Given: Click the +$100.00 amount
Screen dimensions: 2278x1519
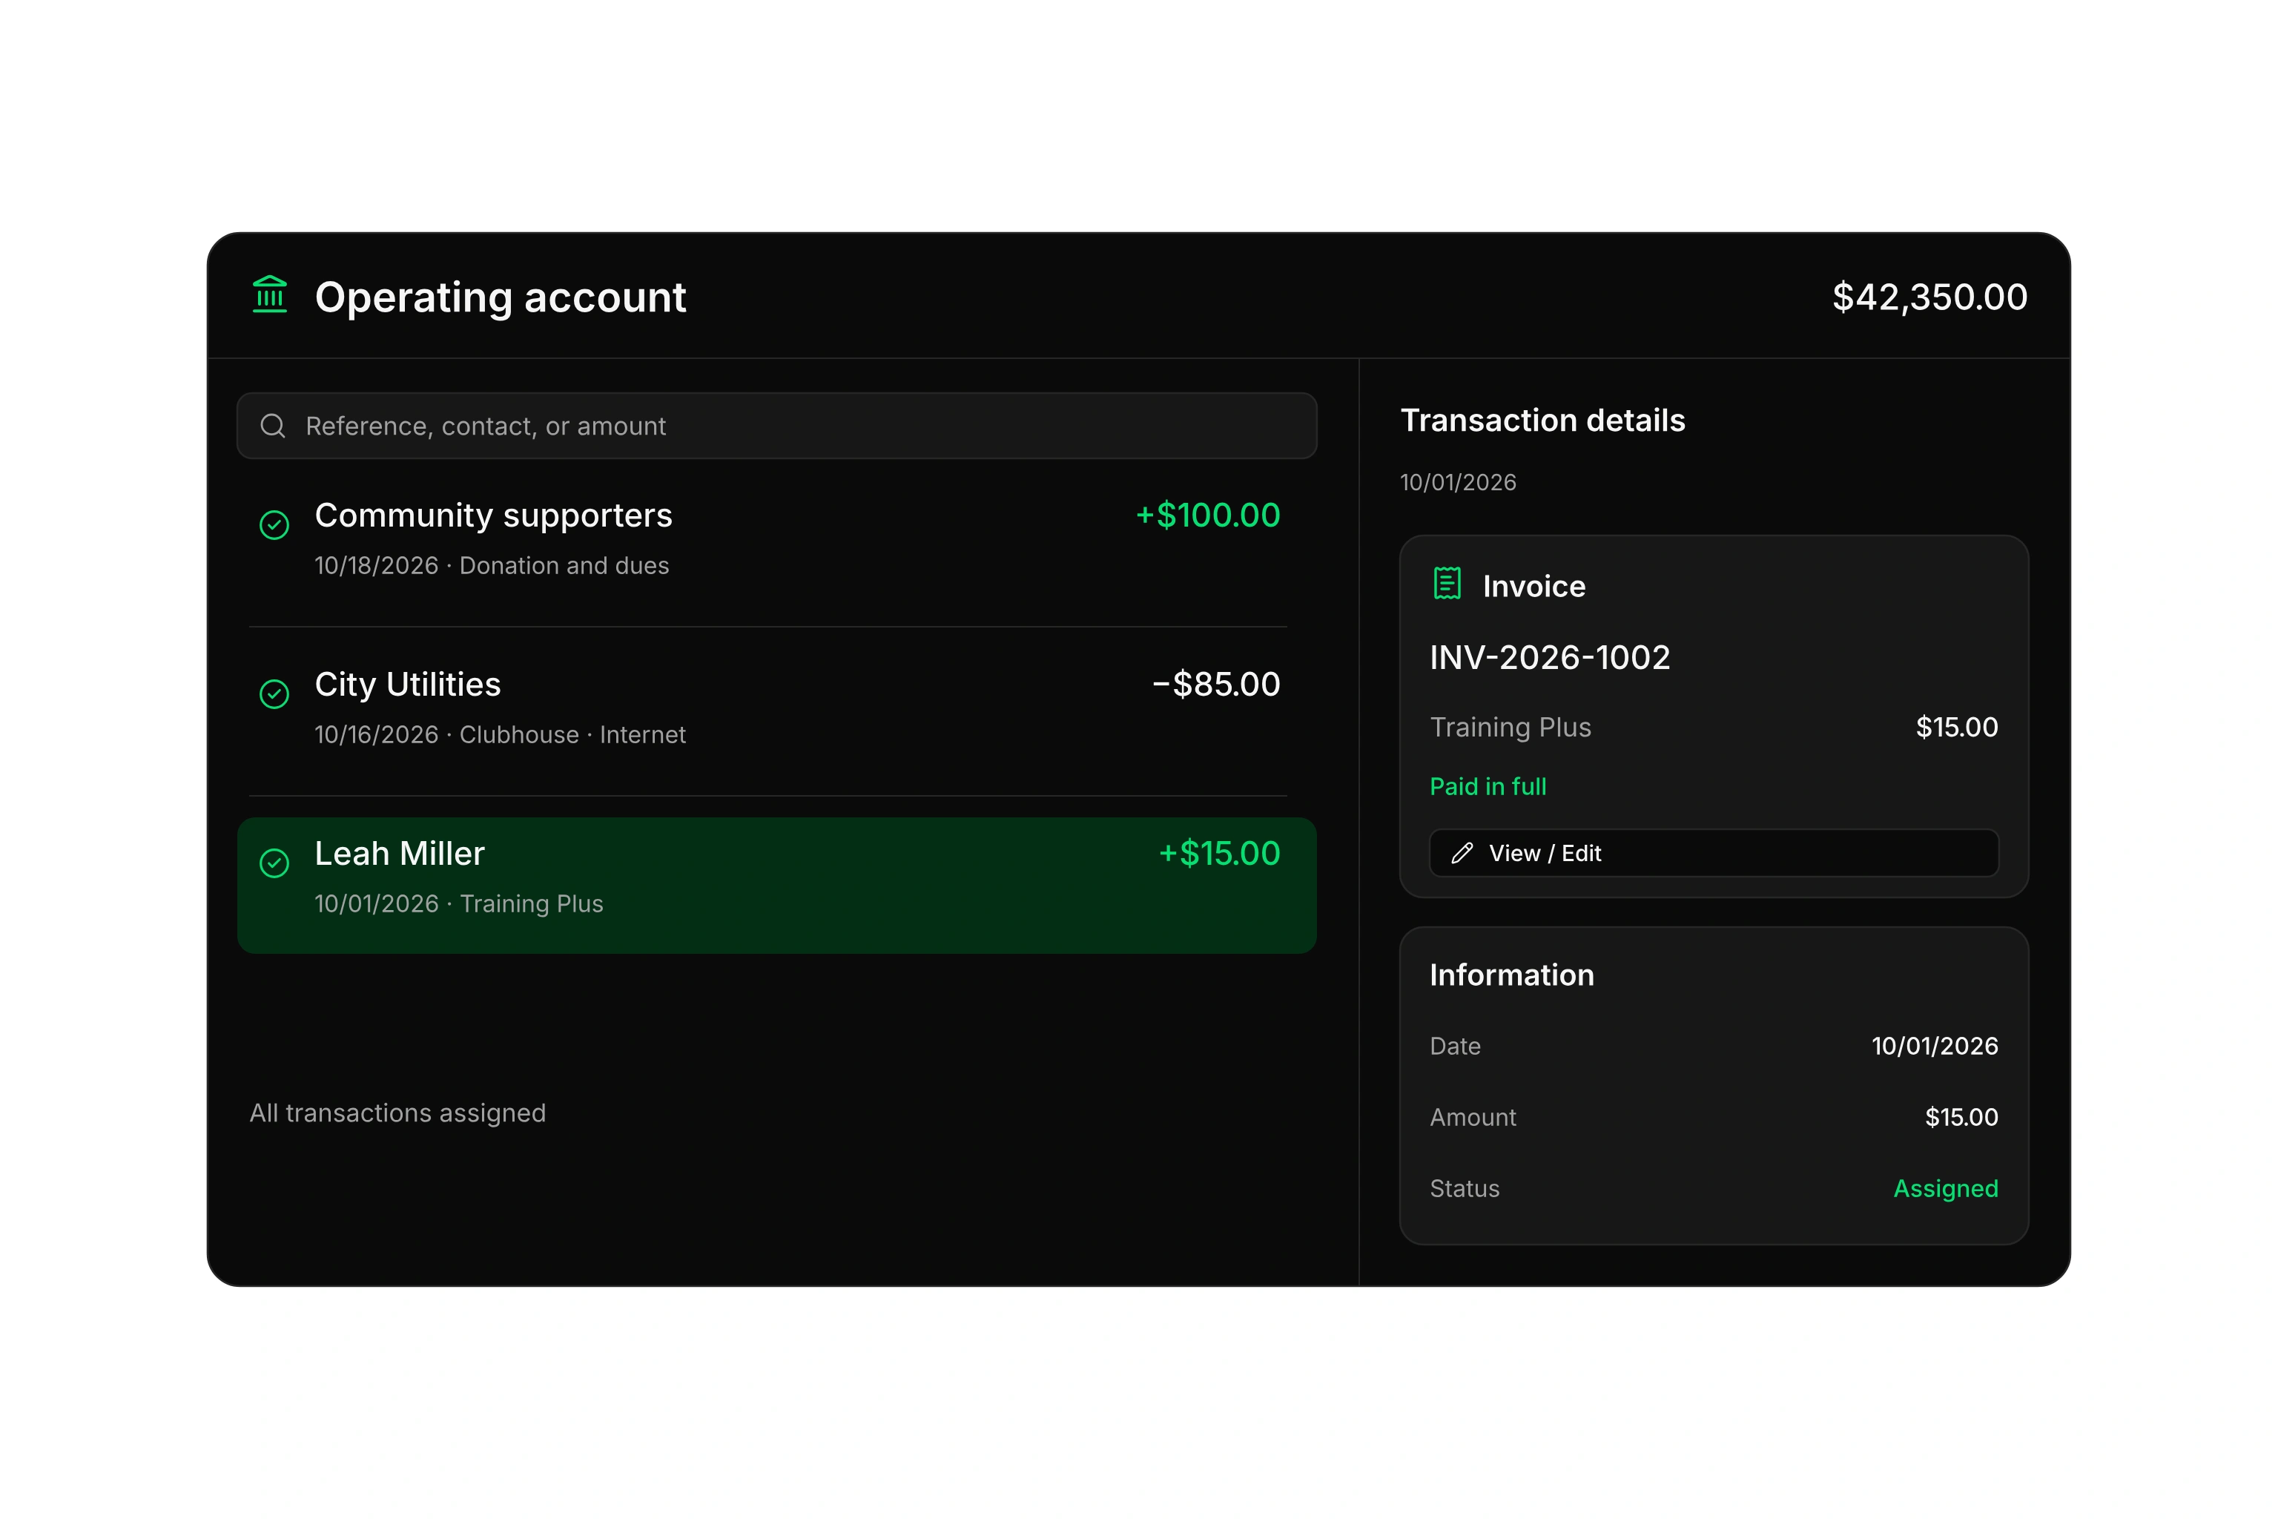Looking at the screenshot, I should [1208, 515].
